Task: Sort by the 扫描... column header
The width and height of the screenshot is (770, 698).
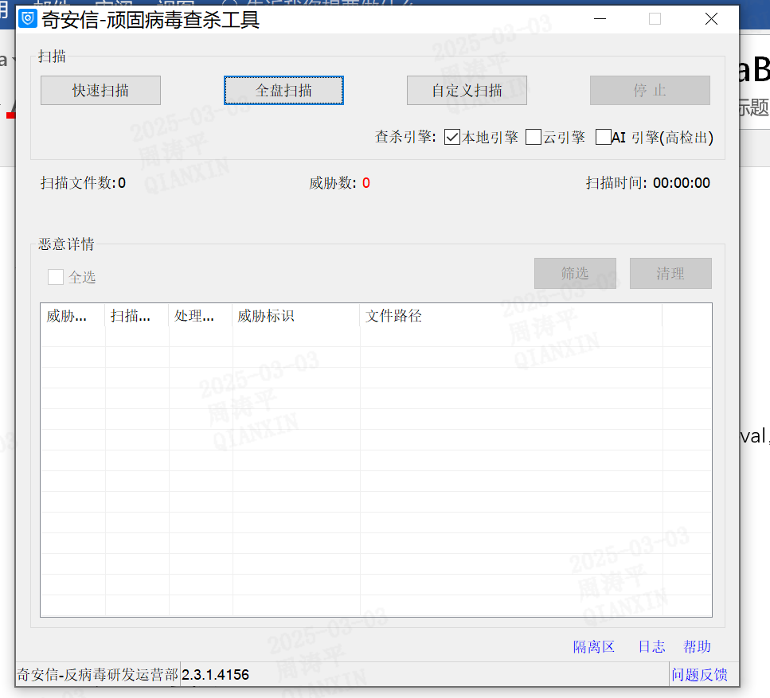Action: 136,316
